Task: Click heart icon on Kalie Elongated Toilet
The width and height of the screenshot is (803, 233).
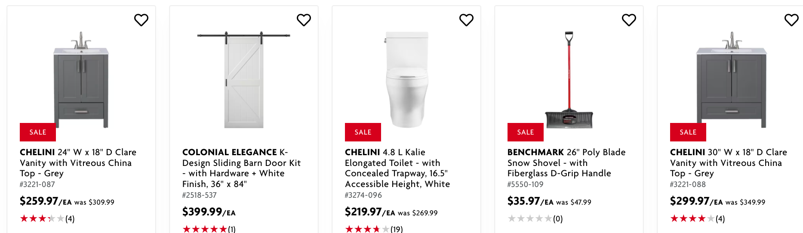Action: point(466,20)
